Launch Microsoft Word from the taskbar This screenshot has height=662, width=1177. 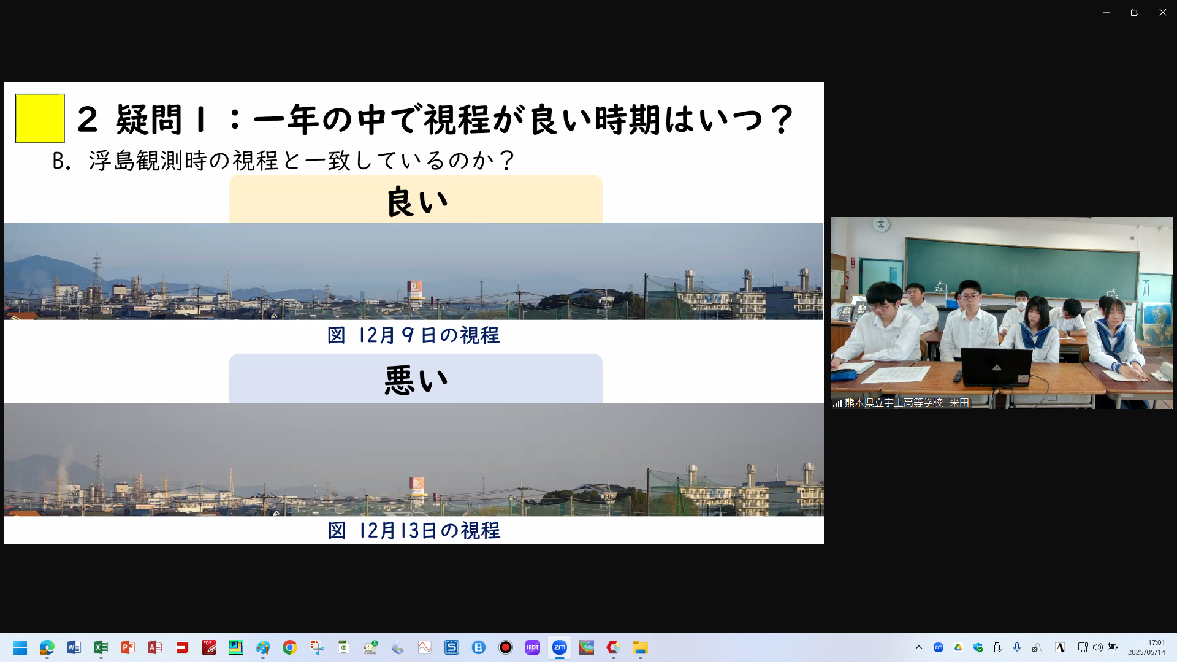click(x=74, y=647)
